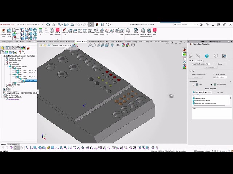Toggle the Simple feature checkbox

pyautogui.click(x=13, y=69)
